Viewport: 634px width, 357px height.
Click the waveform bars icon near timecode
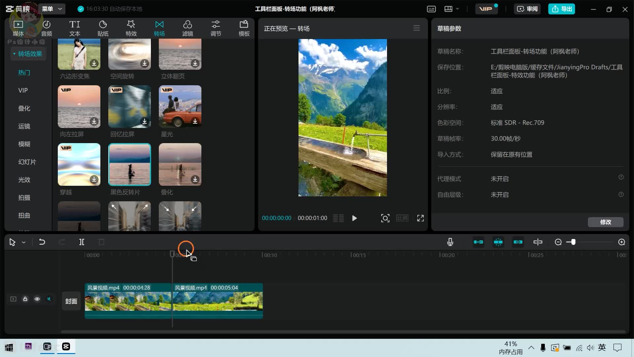338,218
